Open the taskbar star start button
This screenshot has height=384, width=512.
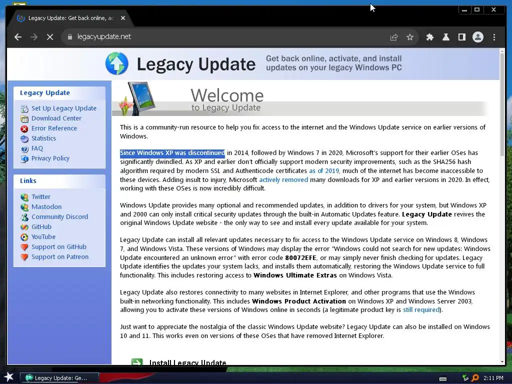[9, 377]
